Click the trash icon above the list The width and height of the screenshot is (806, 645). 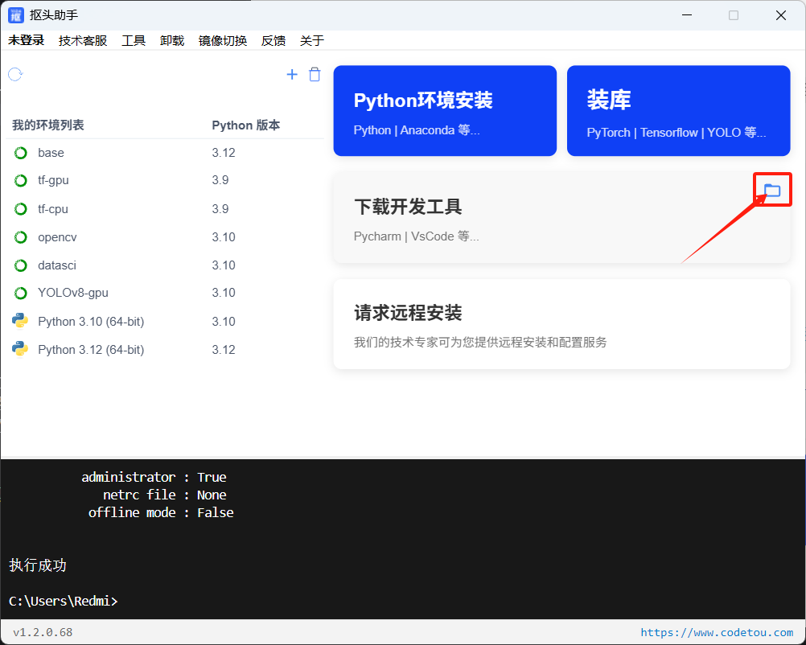[315, 74]
